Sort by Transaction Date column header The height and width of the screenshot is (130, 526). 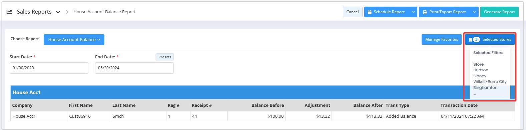[459, 105]
